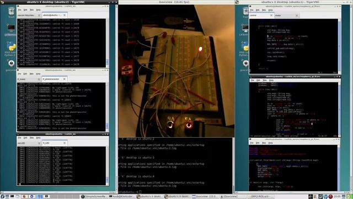This screenshot has width=353, height=199.
Task: Switch to huub@Kterkidor taskbar window
Action: click(x=121, y=197)
